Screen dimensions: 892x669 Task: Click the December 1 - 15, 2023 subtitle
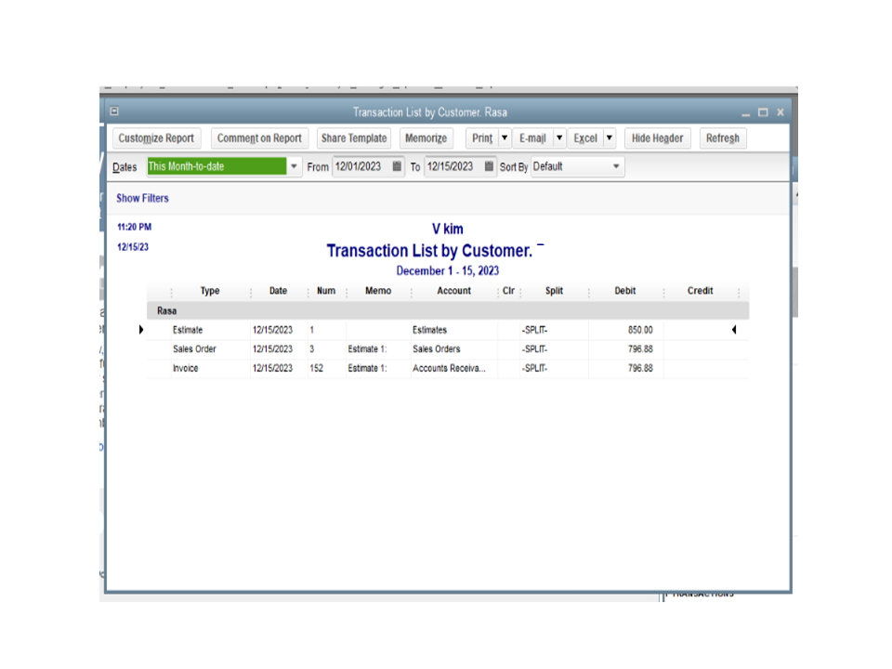click(x=448, y=270)
